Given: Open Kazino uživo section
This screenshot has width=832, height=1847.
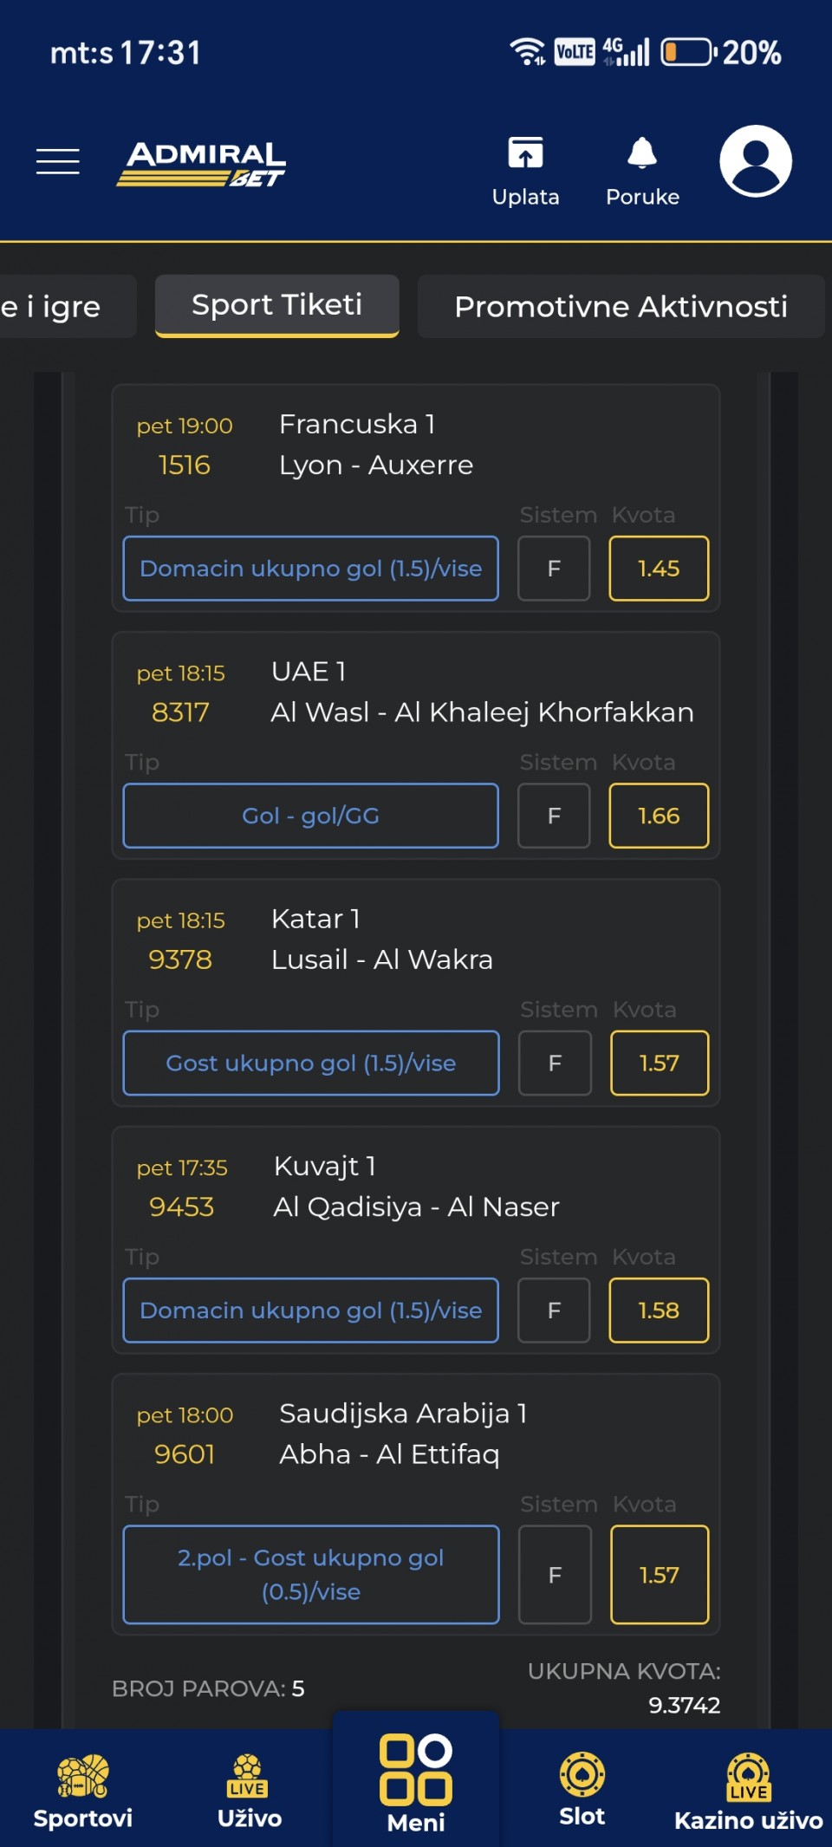Looking at the screenshot, I should (749, 1791).
